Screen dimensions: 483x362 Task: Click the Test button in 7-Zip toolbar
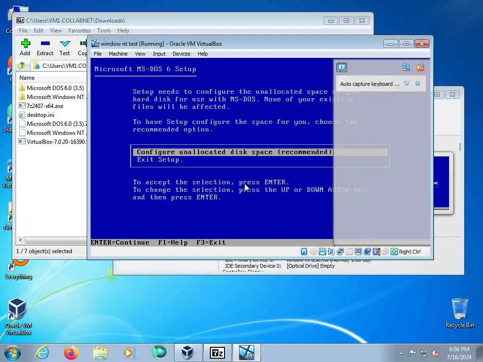[65, 48]
